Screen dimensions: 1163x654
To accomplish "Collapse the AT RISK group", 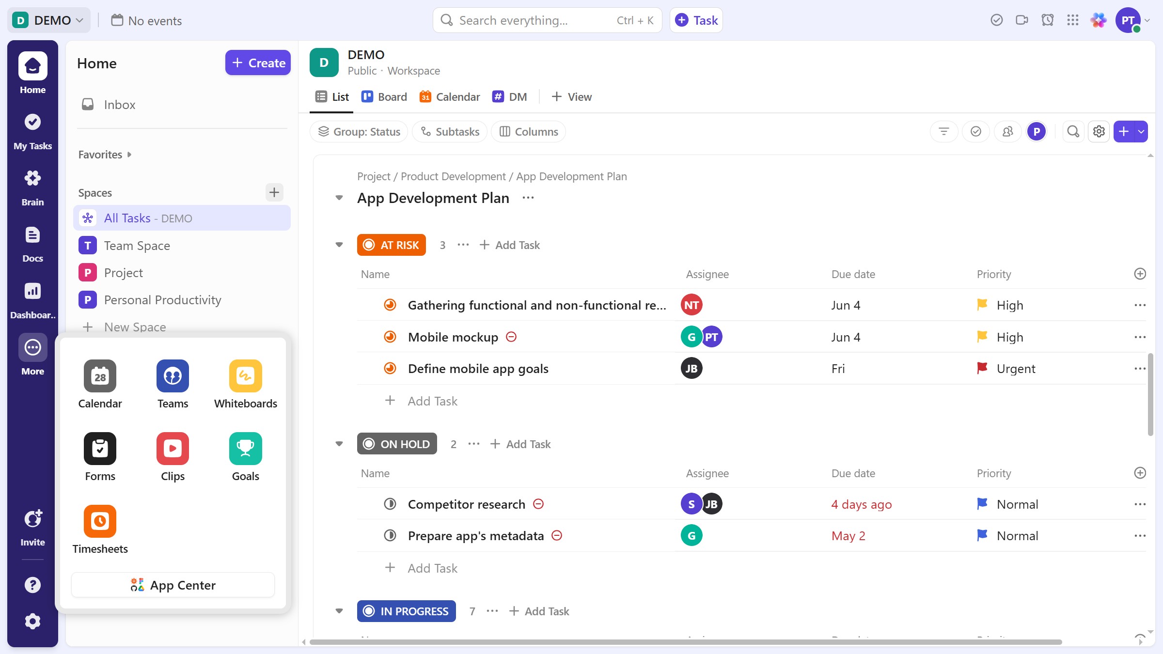I will pyautogui.click(x=339, y=245).
